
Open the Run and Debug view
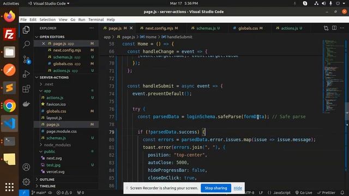[26, 74]
